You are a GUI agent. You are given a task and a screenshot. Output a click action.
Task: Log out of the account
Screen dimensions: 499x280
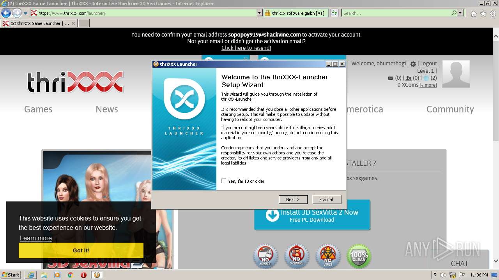tap(428, 63)
